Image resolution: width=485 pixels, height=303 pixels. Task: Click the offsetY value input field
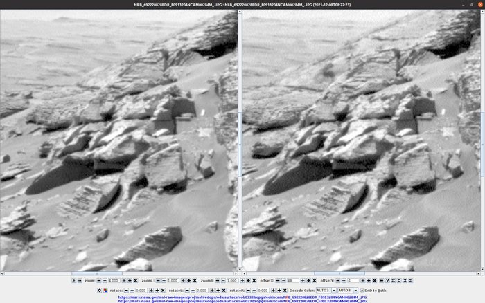coord(353,281)
